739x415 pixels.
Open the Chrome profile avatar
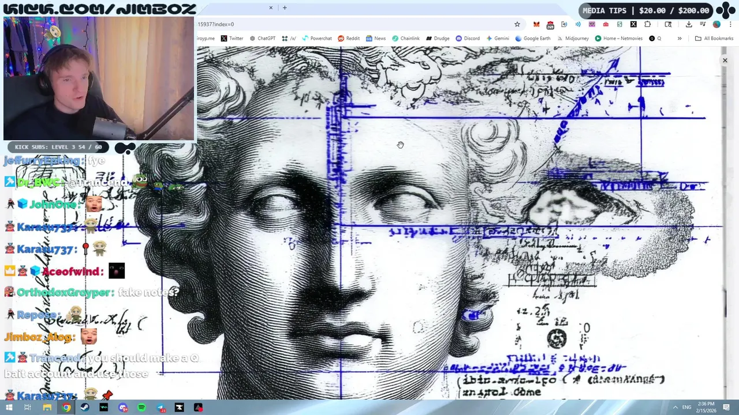(x=716, y=24)
